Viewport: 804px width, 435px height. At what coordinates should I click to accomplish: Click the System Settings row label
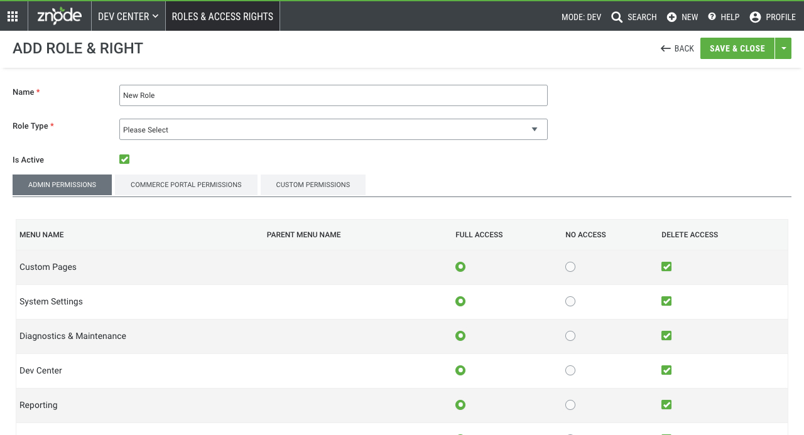click(x=51, y=301)
